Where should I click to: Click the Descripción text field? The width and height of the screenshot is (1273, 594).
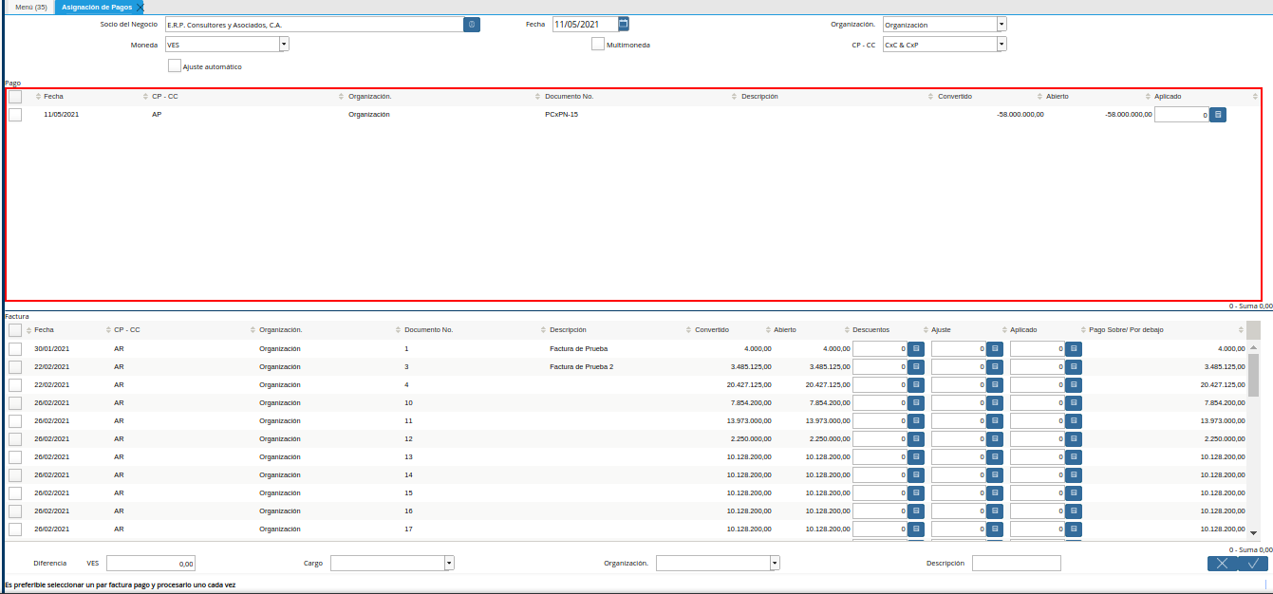click(x=1016, y=563)
